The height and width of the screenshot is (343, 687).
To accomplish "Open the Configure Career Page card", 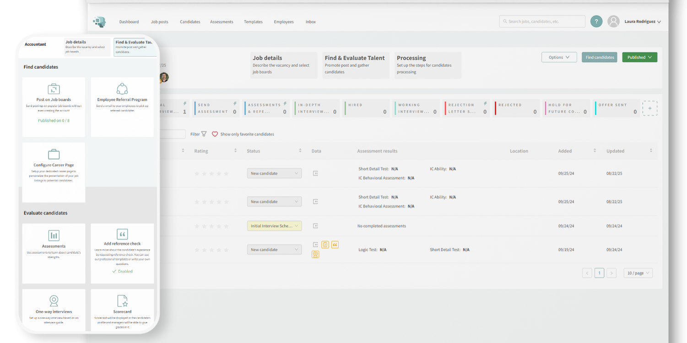I will click(54, 172).
